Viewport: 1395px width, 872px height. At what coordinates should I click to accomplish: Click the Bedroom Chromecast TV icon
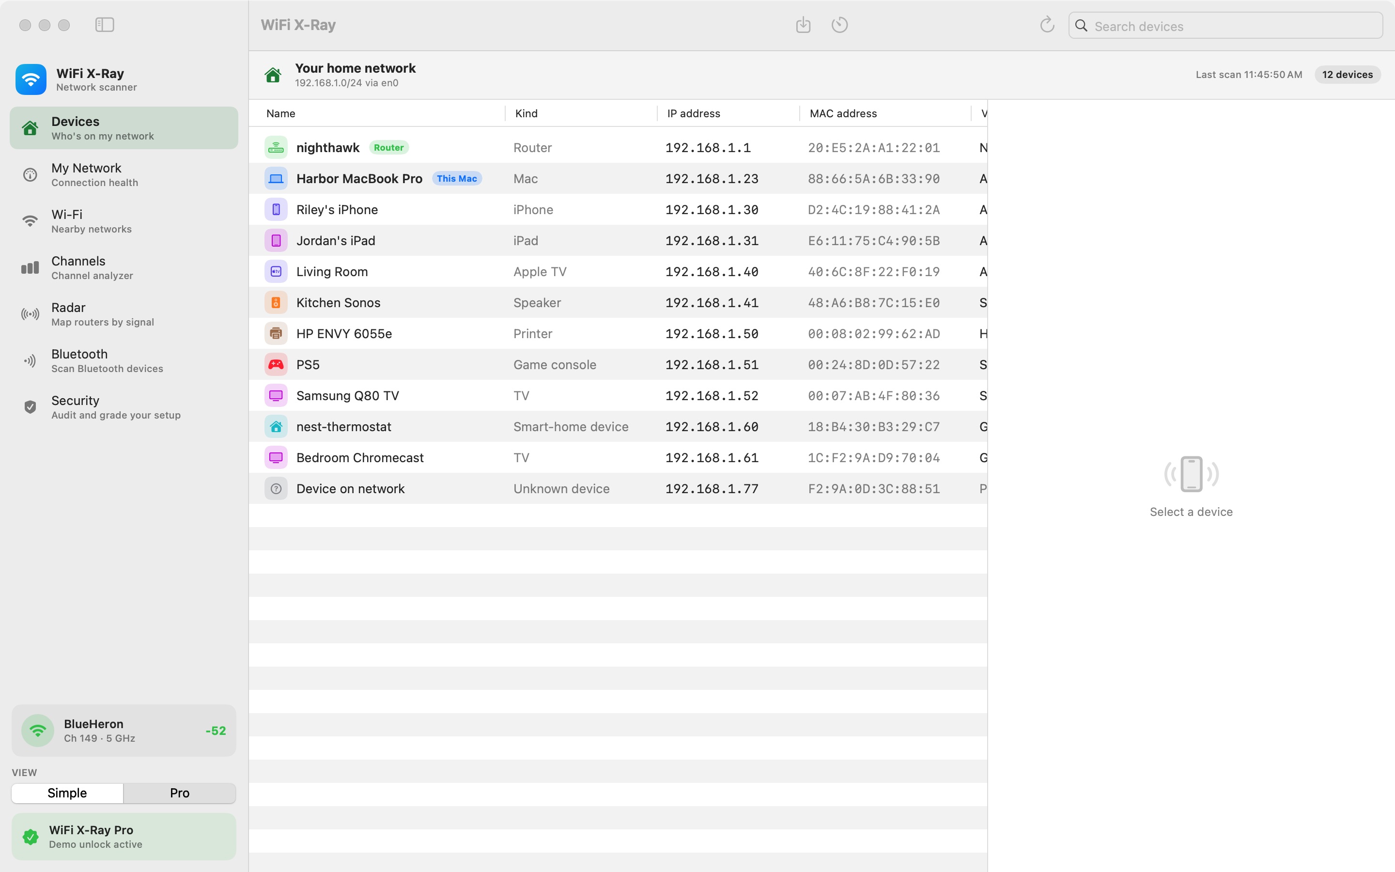[x=276, y=458]
